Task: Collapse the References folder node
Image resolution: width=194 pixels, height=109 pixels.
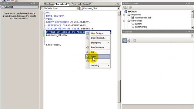Action: [124, 21]
